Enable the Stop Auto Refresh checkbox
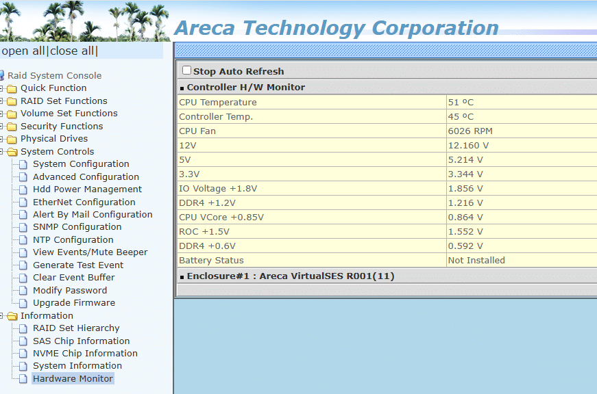This screenshot has width=597, height=394. click(x=186, y=70)
